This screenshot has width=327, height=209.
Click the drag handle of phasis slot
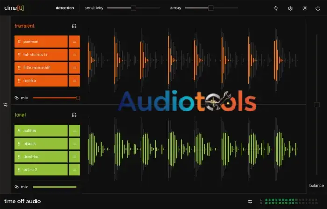coord(19,144)
